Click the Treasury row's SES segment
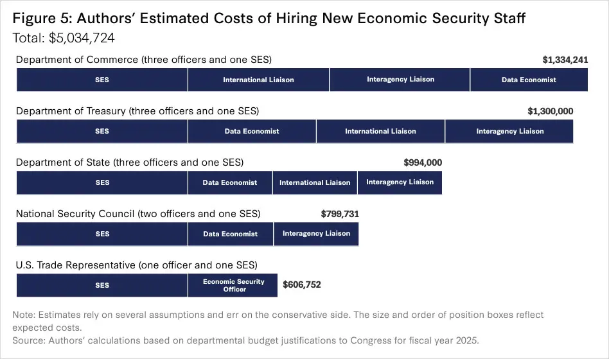Image resolution: width=609 pixels, height=359 pixels. point(102,131)
